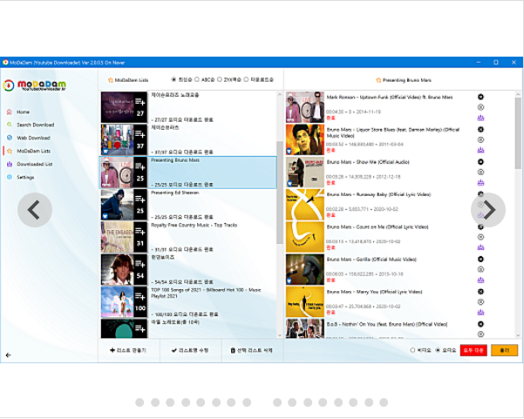524x419 pixels.
Task: Click the add-to-list icon on TOP 100 Songs playlist
Action: (x=140, y=296)
